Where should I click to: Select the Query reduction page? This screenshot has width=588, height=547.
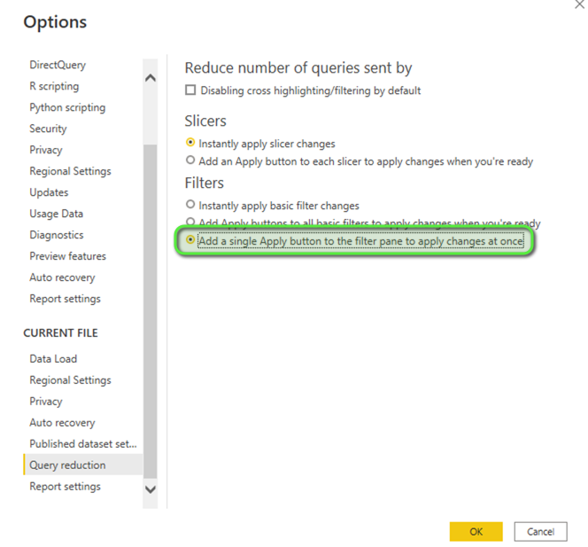click(83, 465)
